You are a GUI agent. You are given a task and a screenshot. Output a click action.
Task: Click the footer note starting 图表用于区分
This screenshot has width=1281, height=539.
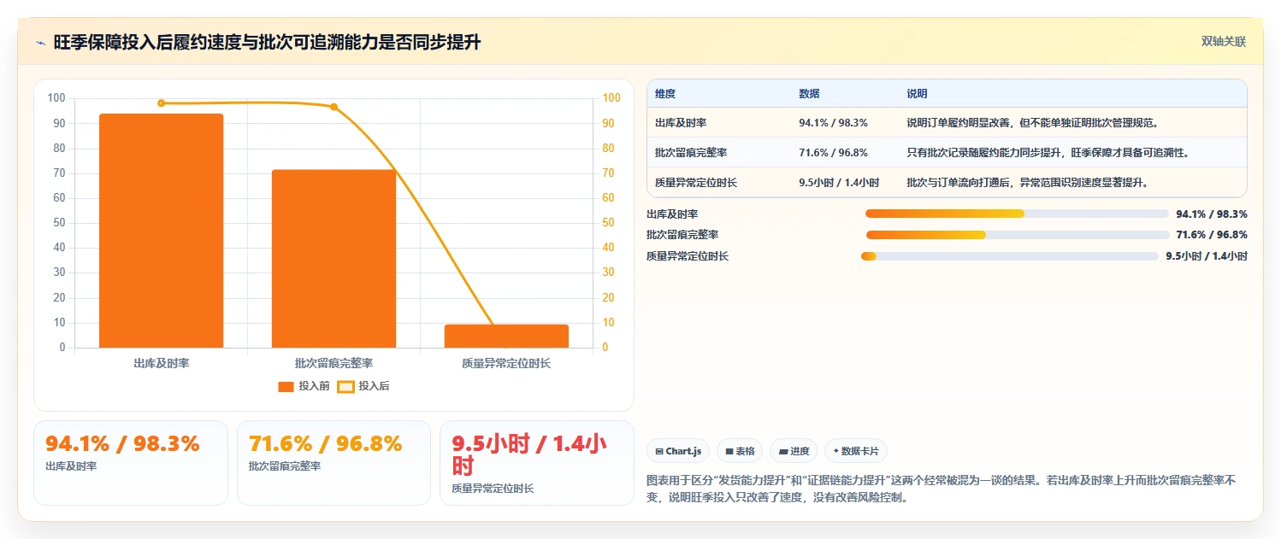942,489
